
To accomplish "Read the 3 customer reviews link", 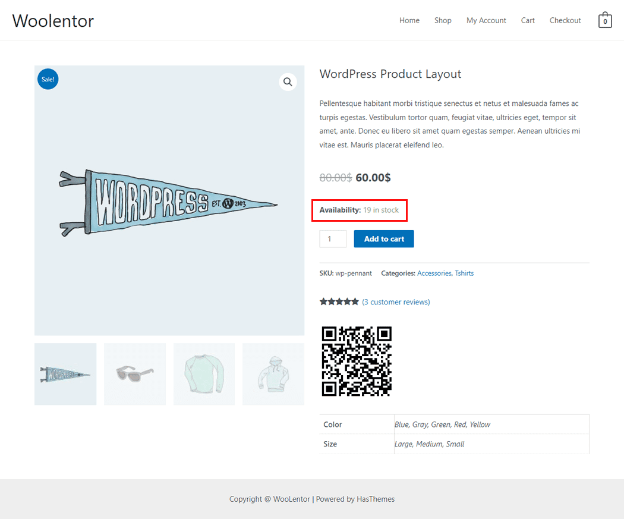I will click(x=396, y=302).
